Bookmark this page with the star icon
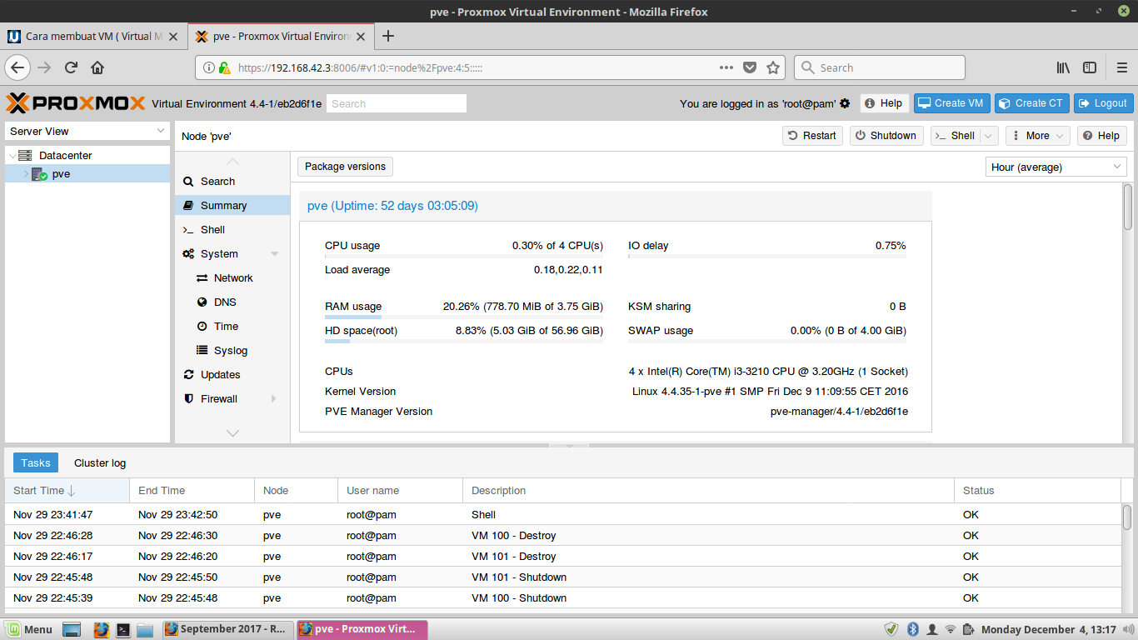Image resolution: width=1138 pixels, height=640 pixels. (773, 67)
